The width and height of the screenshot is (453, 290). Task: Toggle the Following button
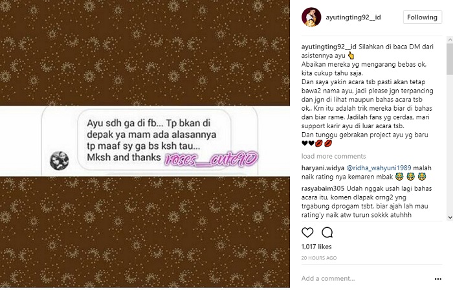pos(423,17)
